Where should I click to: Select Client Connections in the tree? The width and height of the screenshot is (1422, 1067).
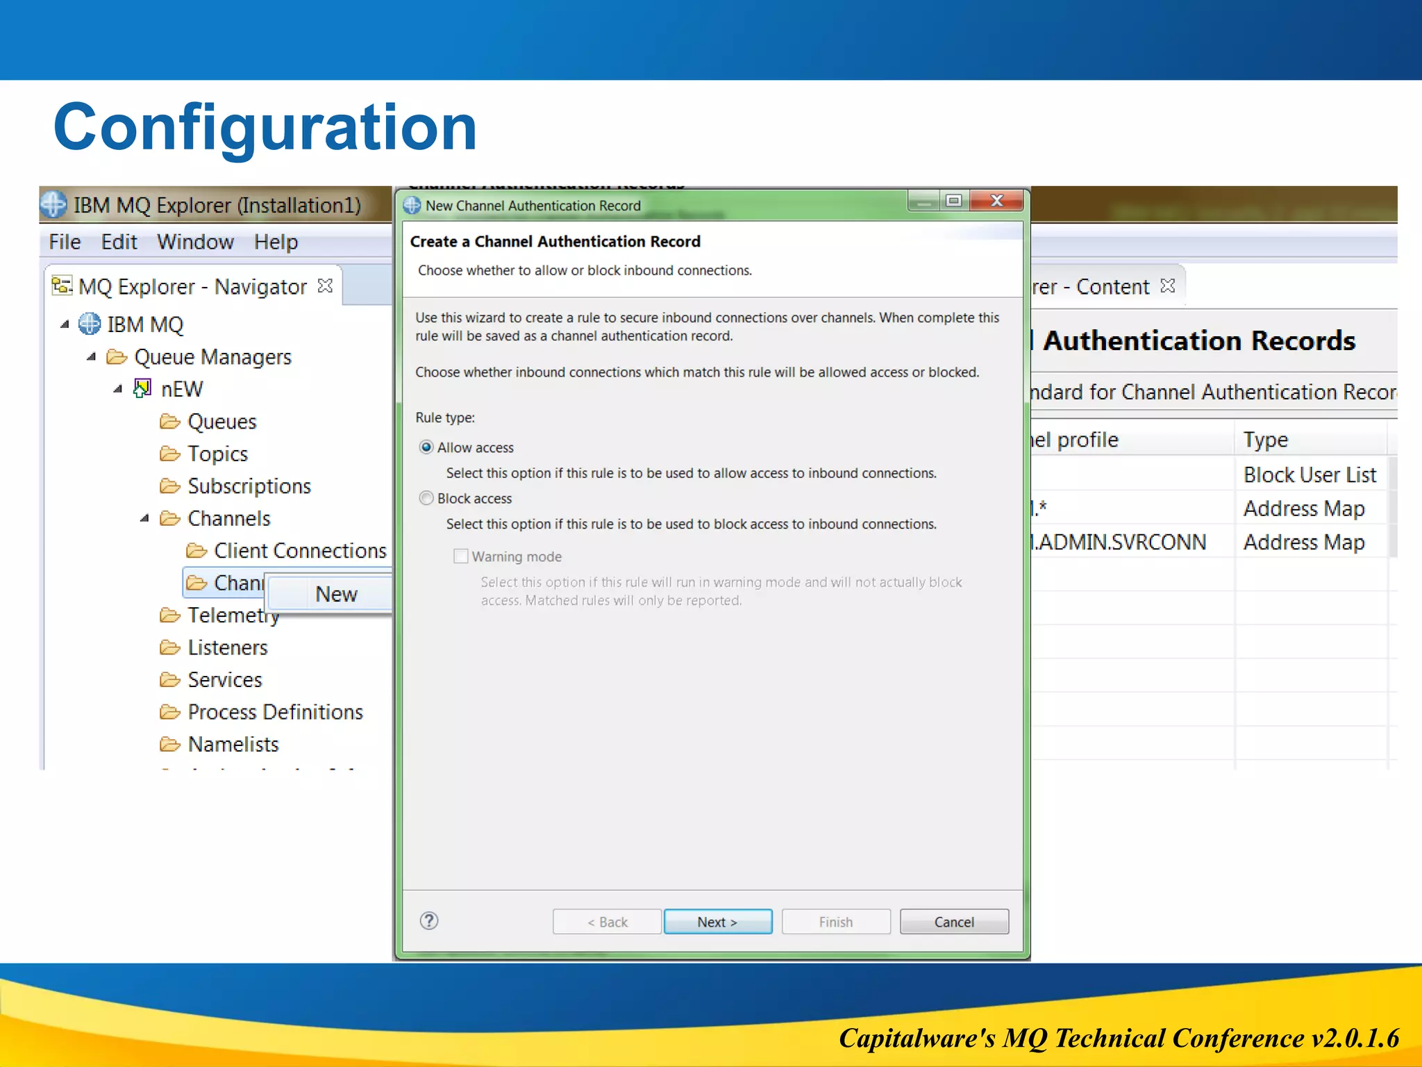[x=300, y=550]
